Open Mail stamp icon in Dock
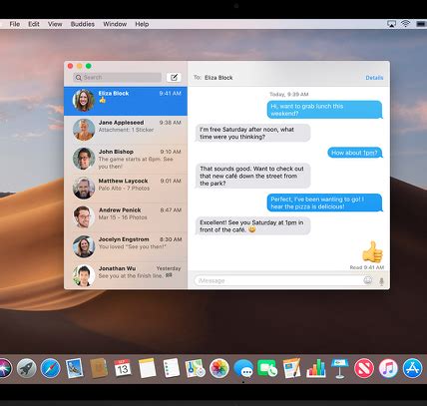Screen dimensions: 427x406 [75, 368]
